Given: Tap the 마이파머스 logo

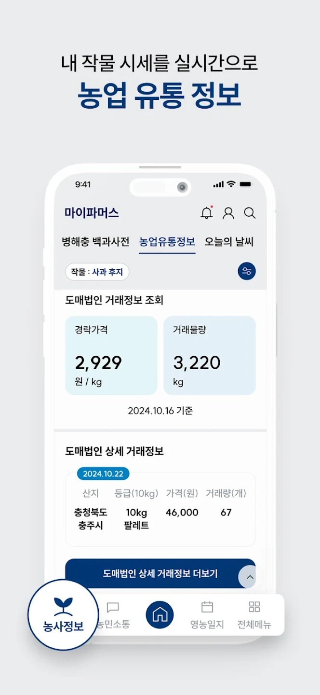Looking at the screenshot, I should [x=92, y=213].
